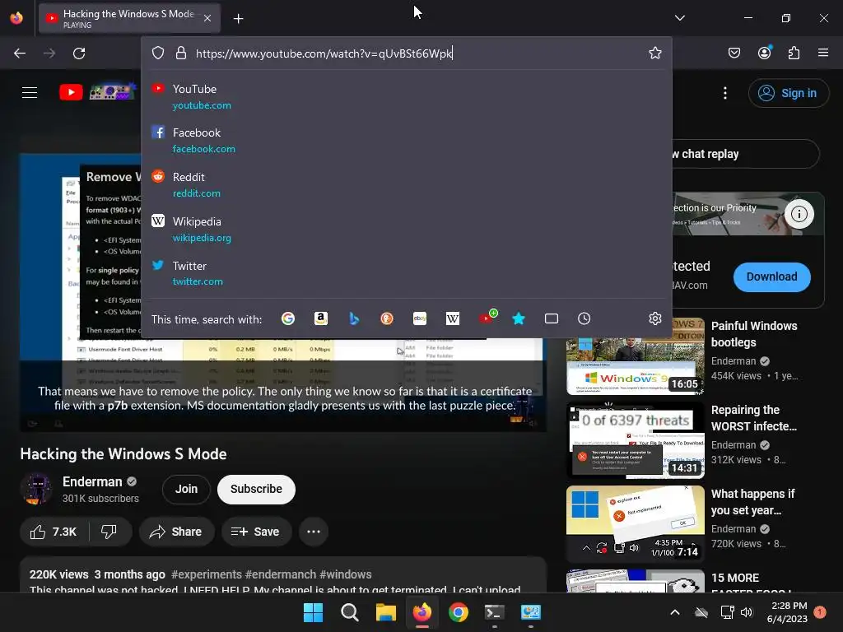
Task: Open taskbar Search
Action: (x=349, y=612)
